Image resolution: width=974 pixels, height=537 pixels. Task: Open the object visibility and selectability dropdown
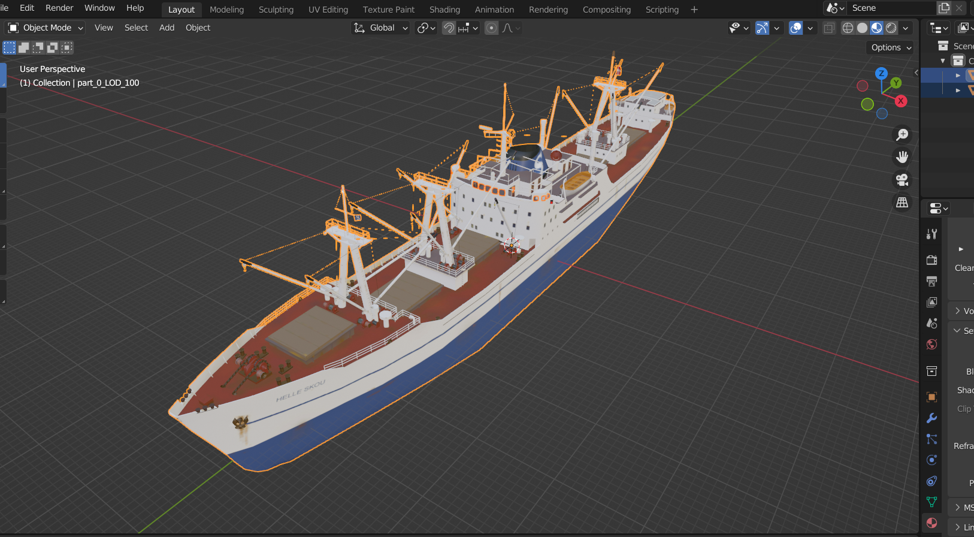pos(739,28)
